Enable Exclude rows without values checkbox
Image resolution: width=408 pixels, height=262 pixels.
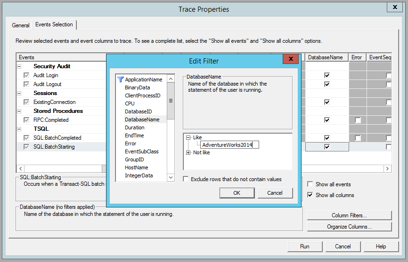pyautogui.click(x=186, y=179)
